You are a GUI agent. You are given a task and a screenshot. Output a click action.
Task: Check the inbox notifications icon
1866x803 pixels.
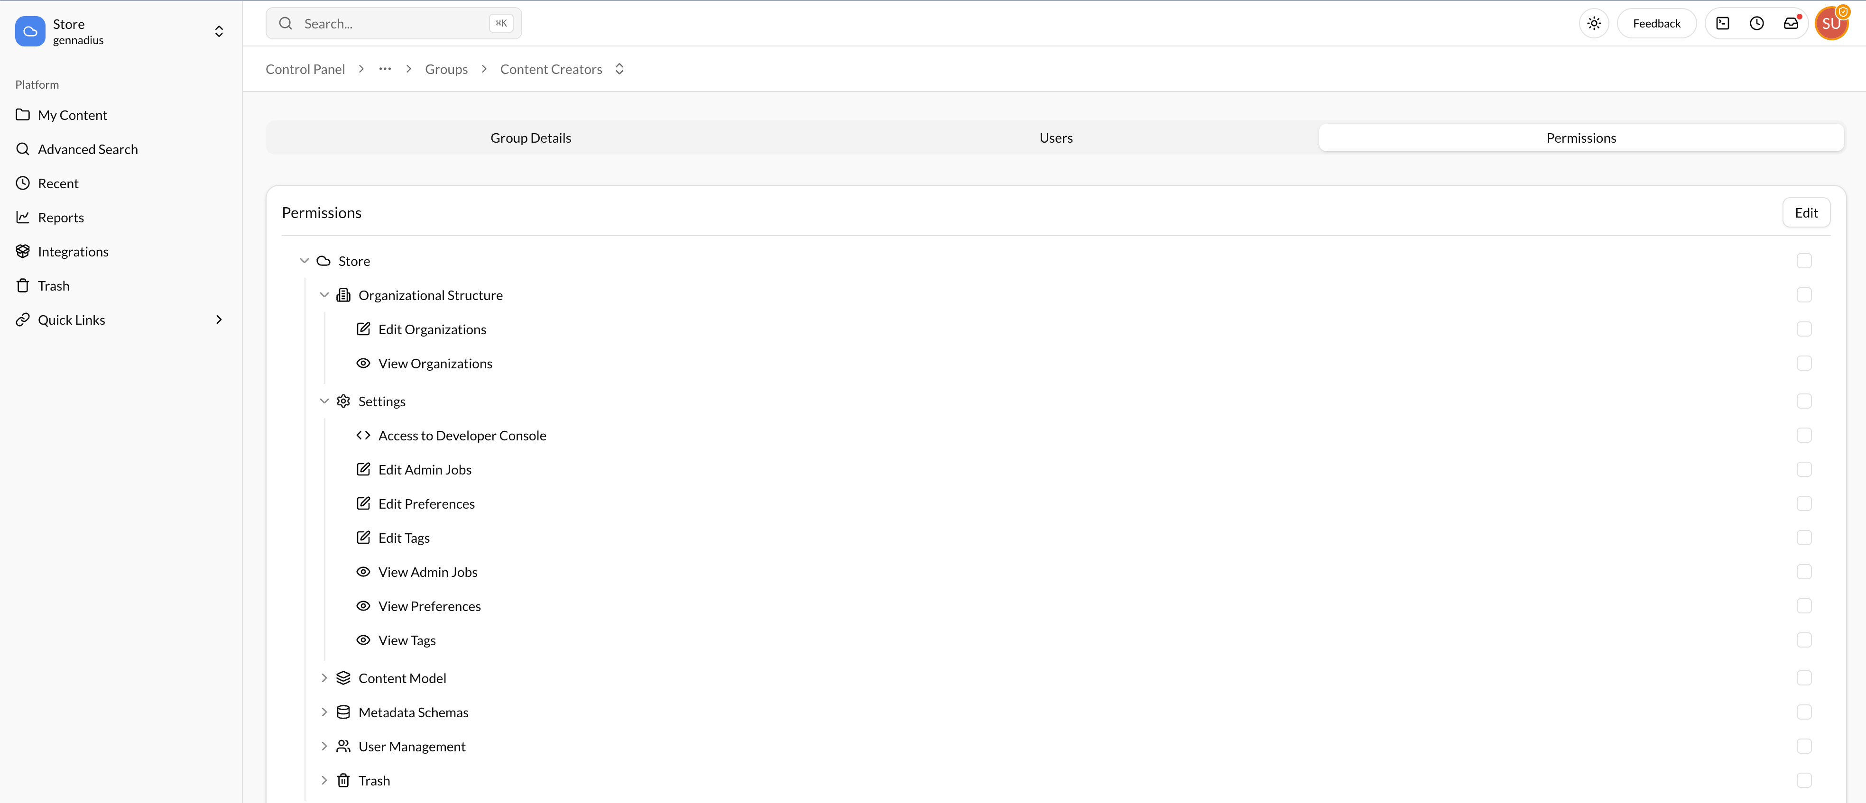tap(1791, 22)
